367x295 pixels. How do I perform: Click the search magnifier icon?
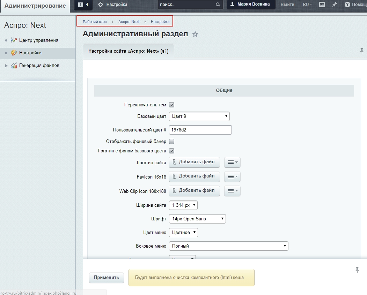pos(218,5)
